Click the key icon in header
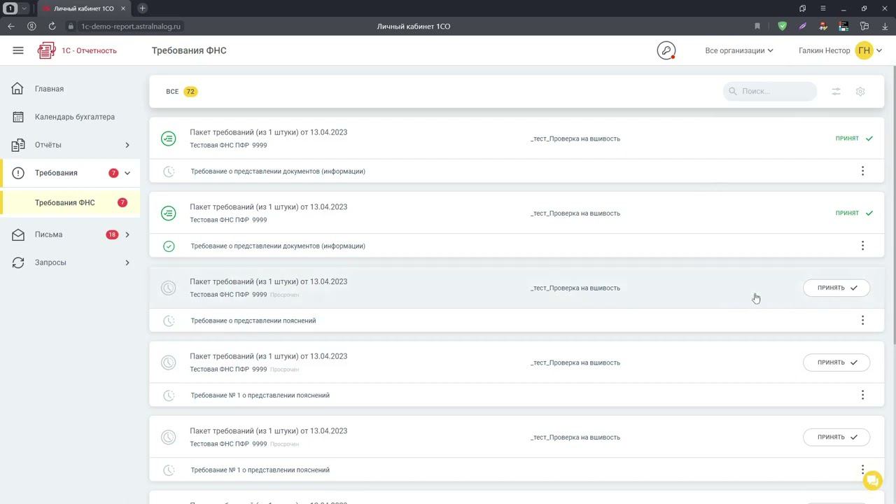Screen dimensions: 896x504 pyautogui.click(x=666, y=50)
